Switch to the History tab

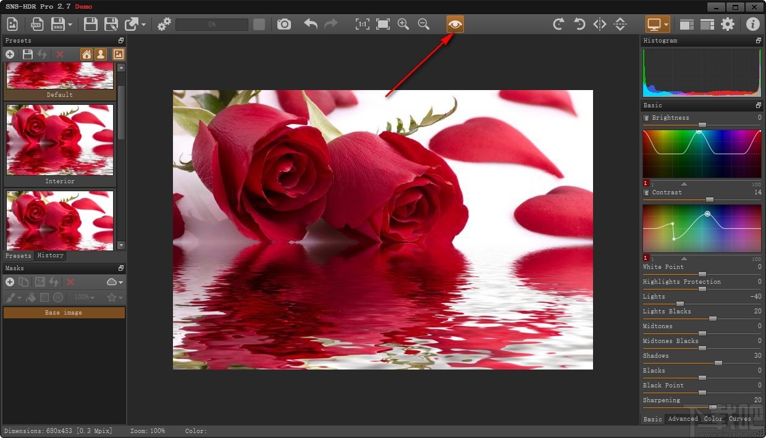(50, 255)
